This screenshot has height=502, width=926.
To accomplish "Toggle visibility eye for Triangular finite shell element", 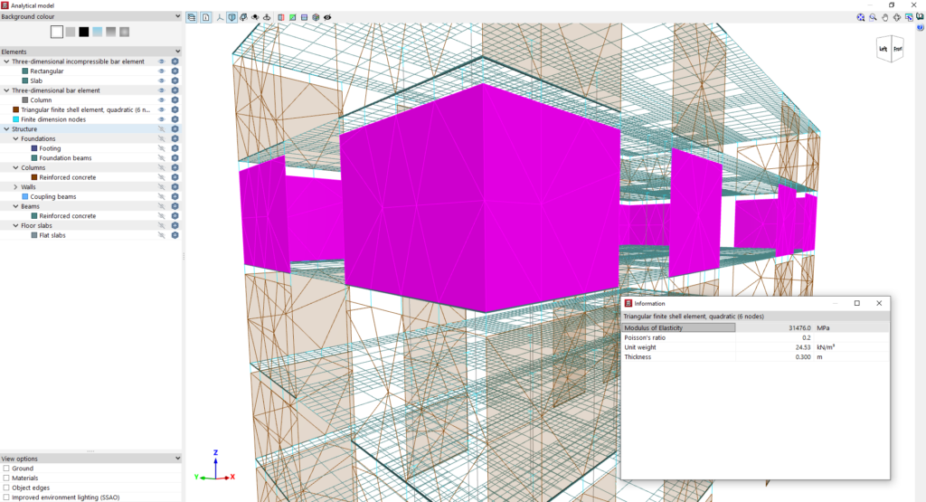I will [x=161, y=109].
